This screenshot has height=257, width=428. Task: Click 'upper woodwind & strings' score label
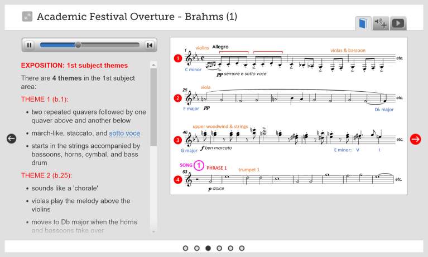pos(220,127)
